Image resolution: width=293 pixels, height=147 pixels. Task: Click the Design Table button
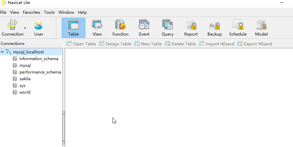(115, 44)
